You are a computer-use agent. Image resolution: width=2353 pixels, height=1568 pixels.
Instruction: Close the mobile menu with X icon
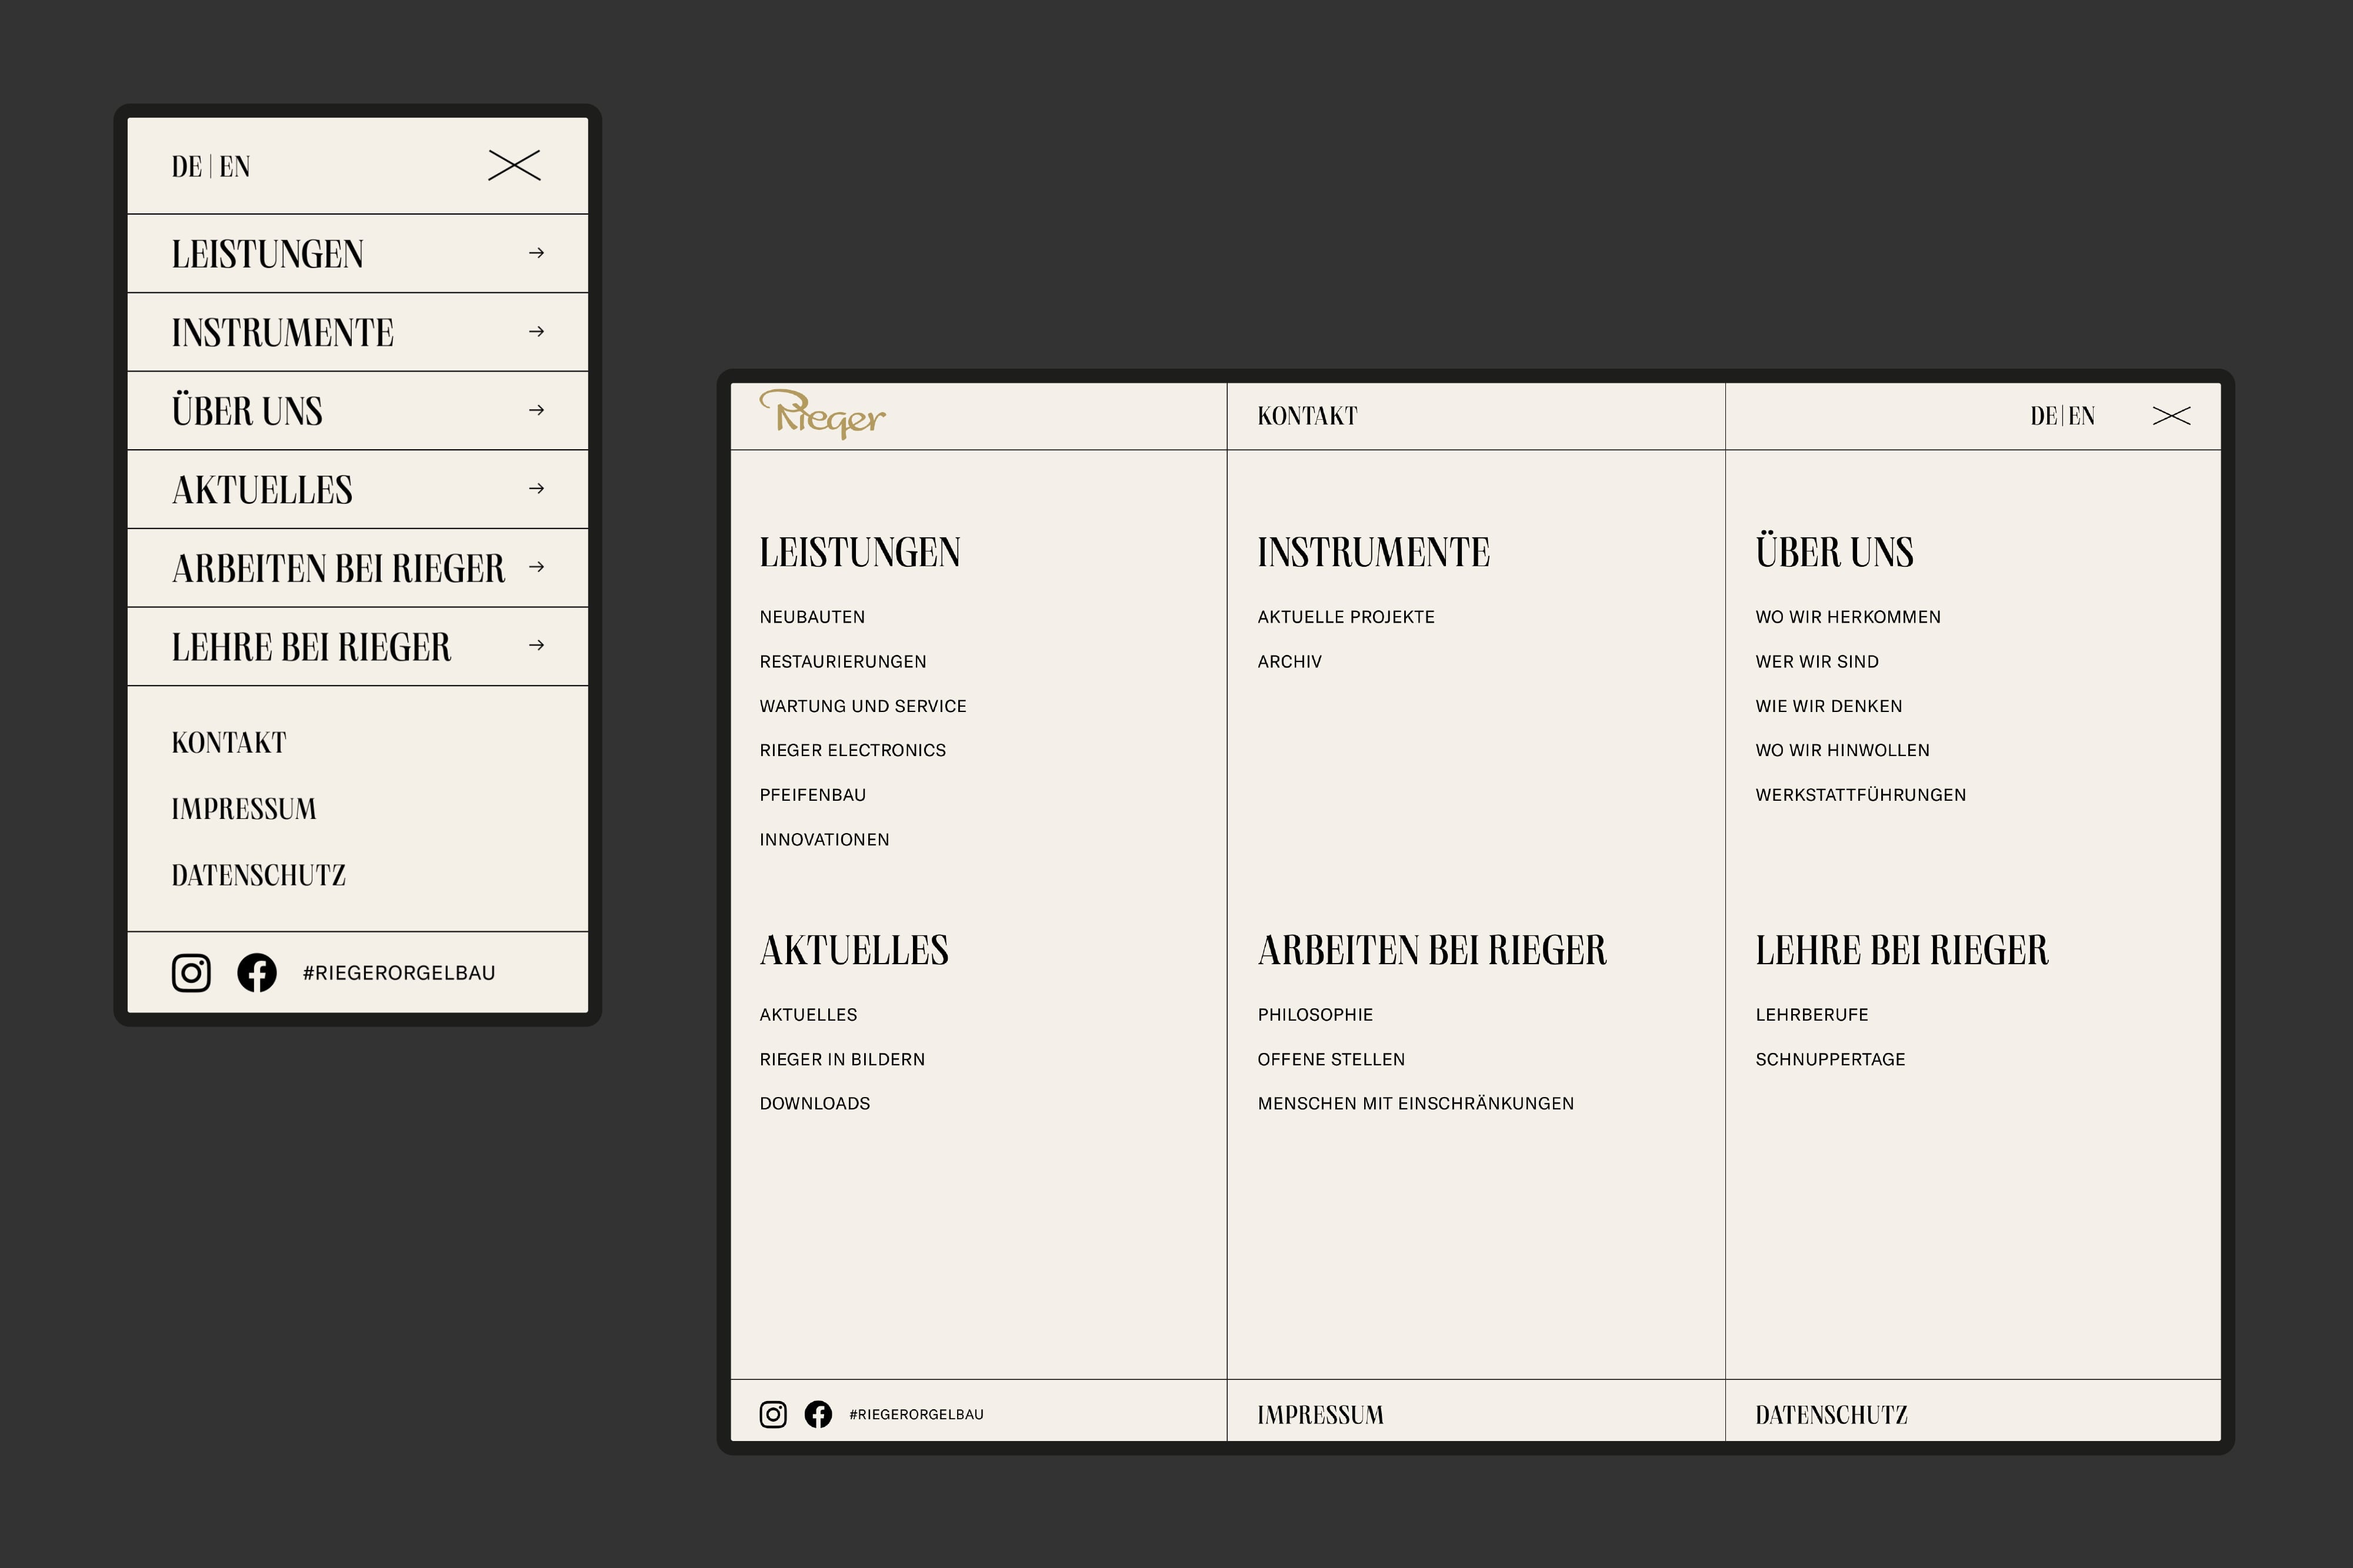tap(514, 166)
